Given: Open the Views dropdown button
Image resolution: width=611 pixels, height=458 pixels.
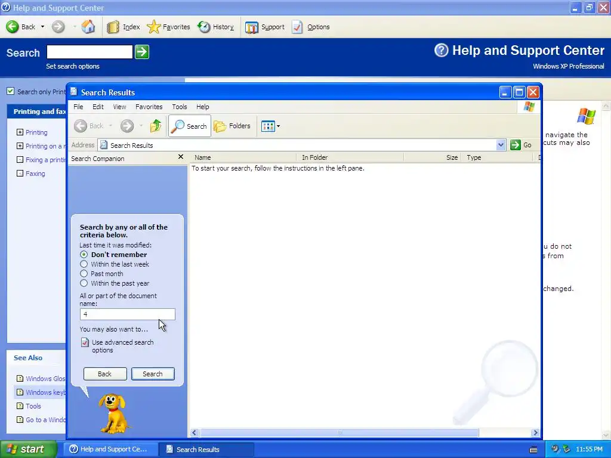Looking at the screenshot, I should [x=270, y=126].
